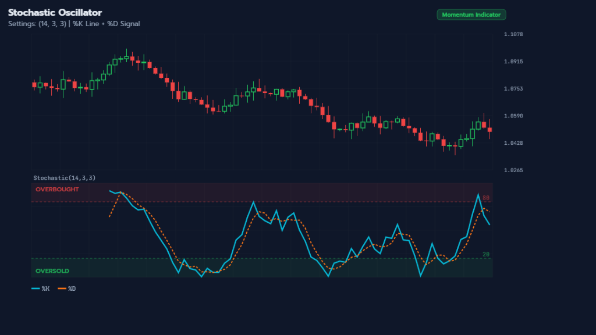Click the Momentum Indicator badge

(471, 15)
